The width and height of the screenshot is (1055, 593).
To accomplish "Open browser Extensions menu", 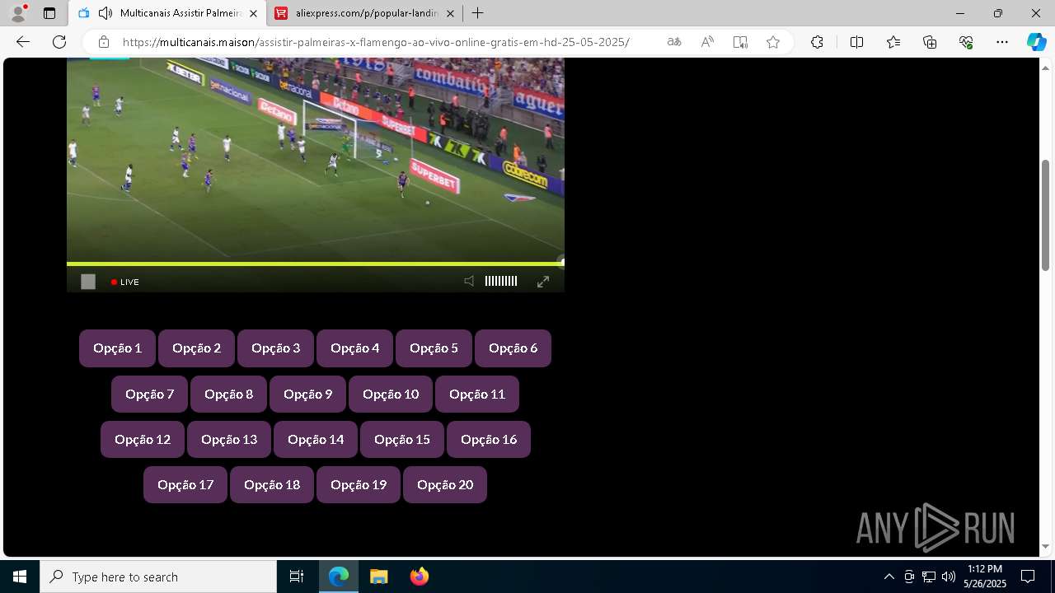I will click(817, 42).
